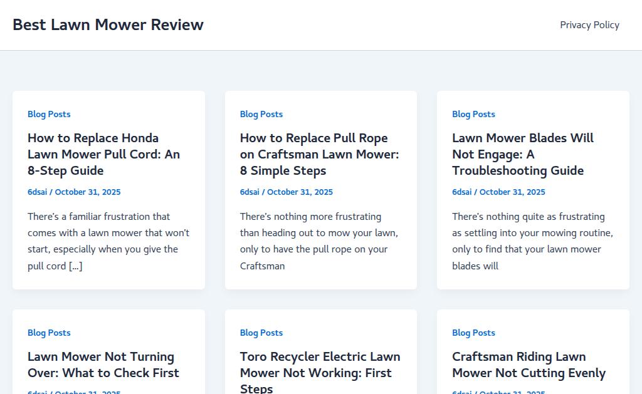This screenshot has width=642, height=394.
Task: Click Blog Posts category on Blades Will Not Engage card
Action: (473, 114)
